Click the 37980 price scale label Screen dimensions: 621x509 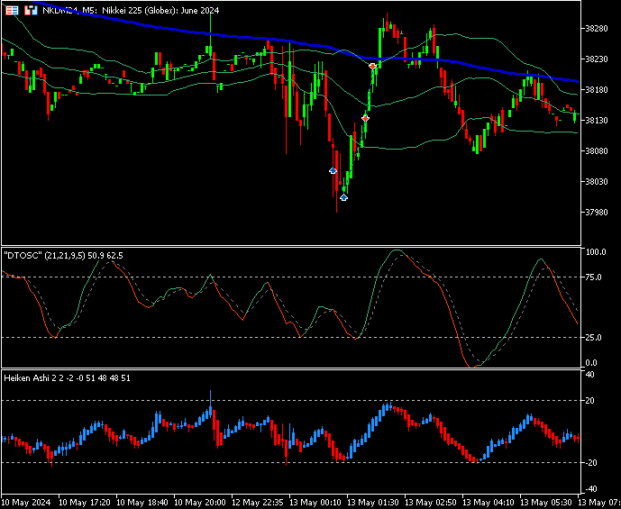596,212
